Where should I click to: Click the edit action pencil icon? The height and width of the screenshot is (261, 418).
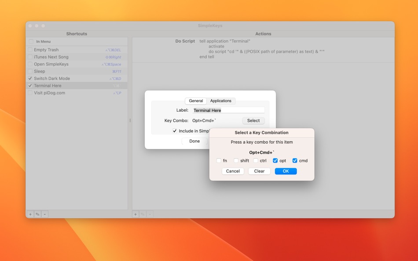click(x=143, y=214)
